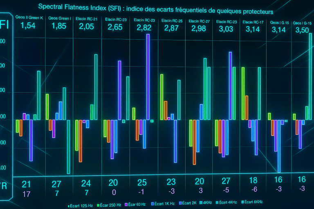The height and width of the screenshot is (209, 314).
Task: Select the 'Qeos Green I' column header
Action: coord(60,18)
